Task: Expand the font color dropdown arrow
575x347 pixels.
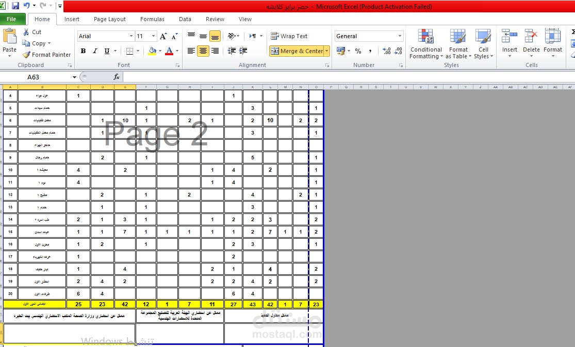Action: (177, 51)
